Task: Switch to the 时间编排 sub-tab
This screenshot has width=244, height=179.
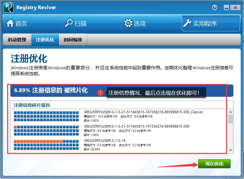Action: tap(73, 40)
